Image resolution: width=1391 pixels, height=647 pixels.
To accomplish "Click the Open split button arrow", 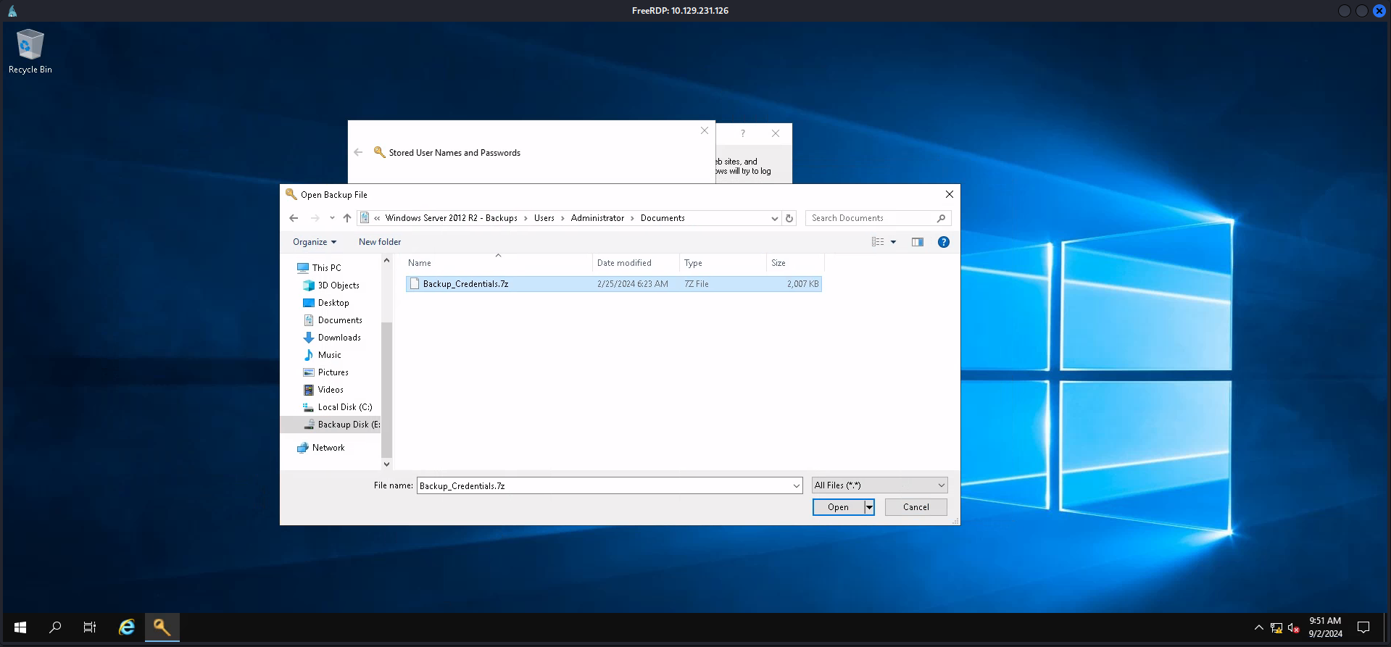I will pos(869,507).
